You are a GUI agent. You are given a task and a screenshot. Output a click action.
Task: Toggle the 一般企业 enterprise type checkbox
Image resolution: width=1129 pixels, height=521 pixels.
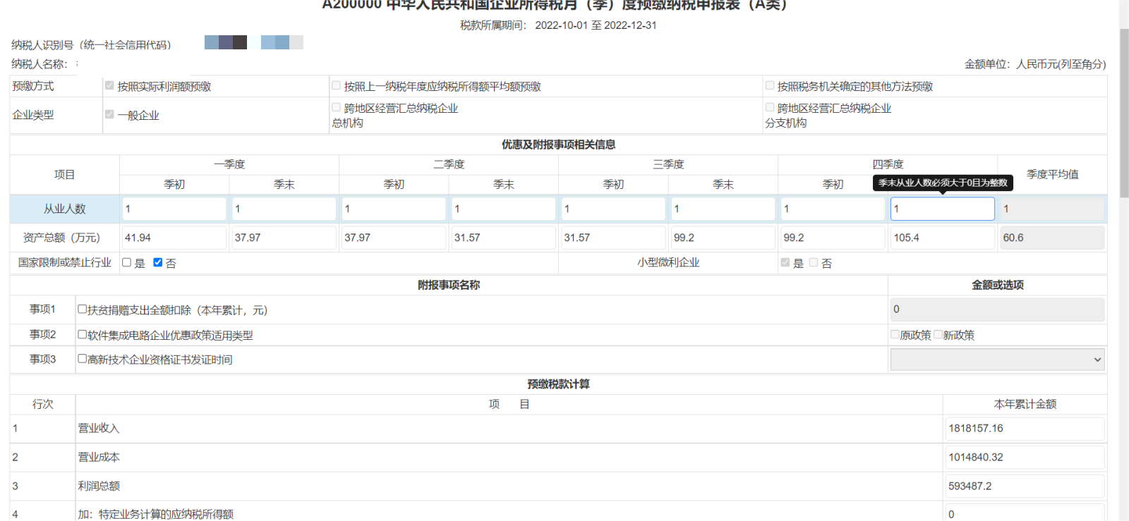tap(109, 114)
